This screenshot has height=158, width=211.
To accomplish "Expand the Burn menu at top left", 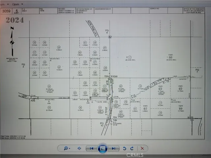I will point(3,5).
